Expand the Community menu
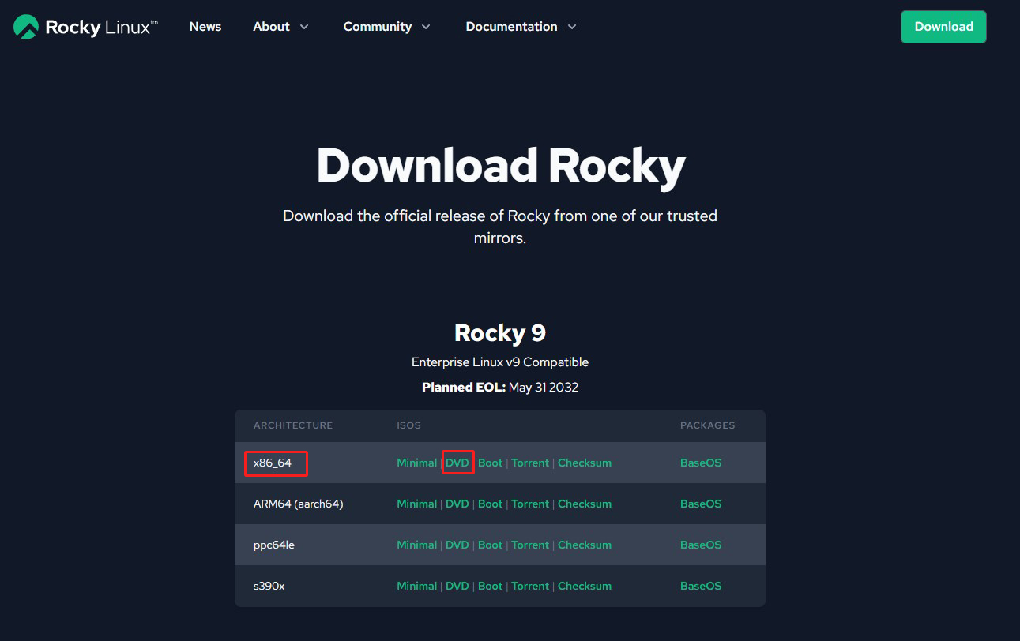The width and height of the screenshot is (1020, 641). 386,27
